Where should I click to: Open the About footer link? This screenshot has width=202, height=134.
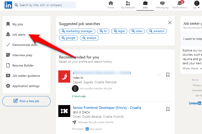click(x=195, y=80)
